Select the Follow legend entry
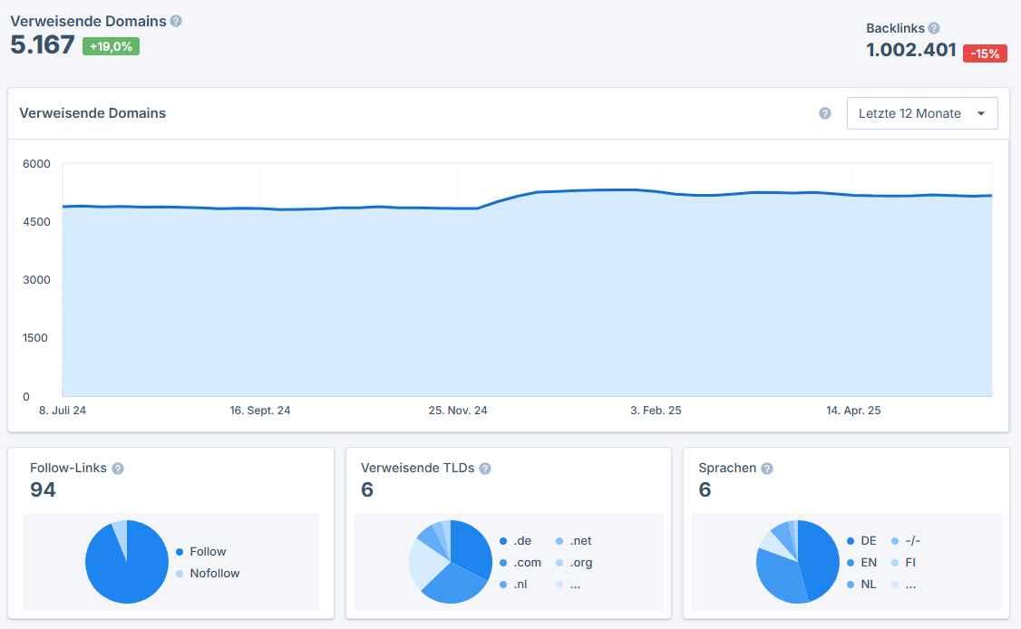This screenshot has width=1021, height=629. [x=201, y=552]
